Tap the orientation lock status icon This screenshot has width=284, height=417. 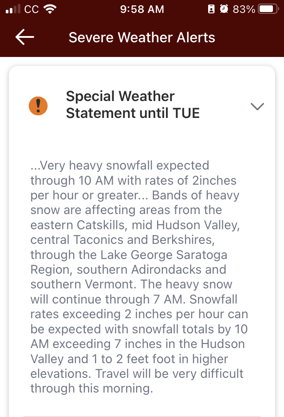(x=212, y=9)
